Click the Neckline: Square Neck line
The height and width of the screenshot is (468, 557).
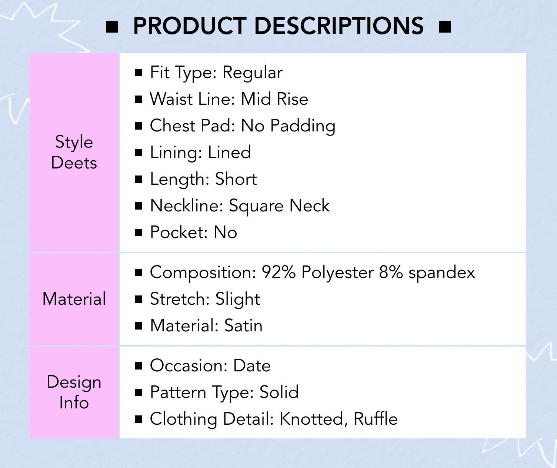(x=240, y=206)
